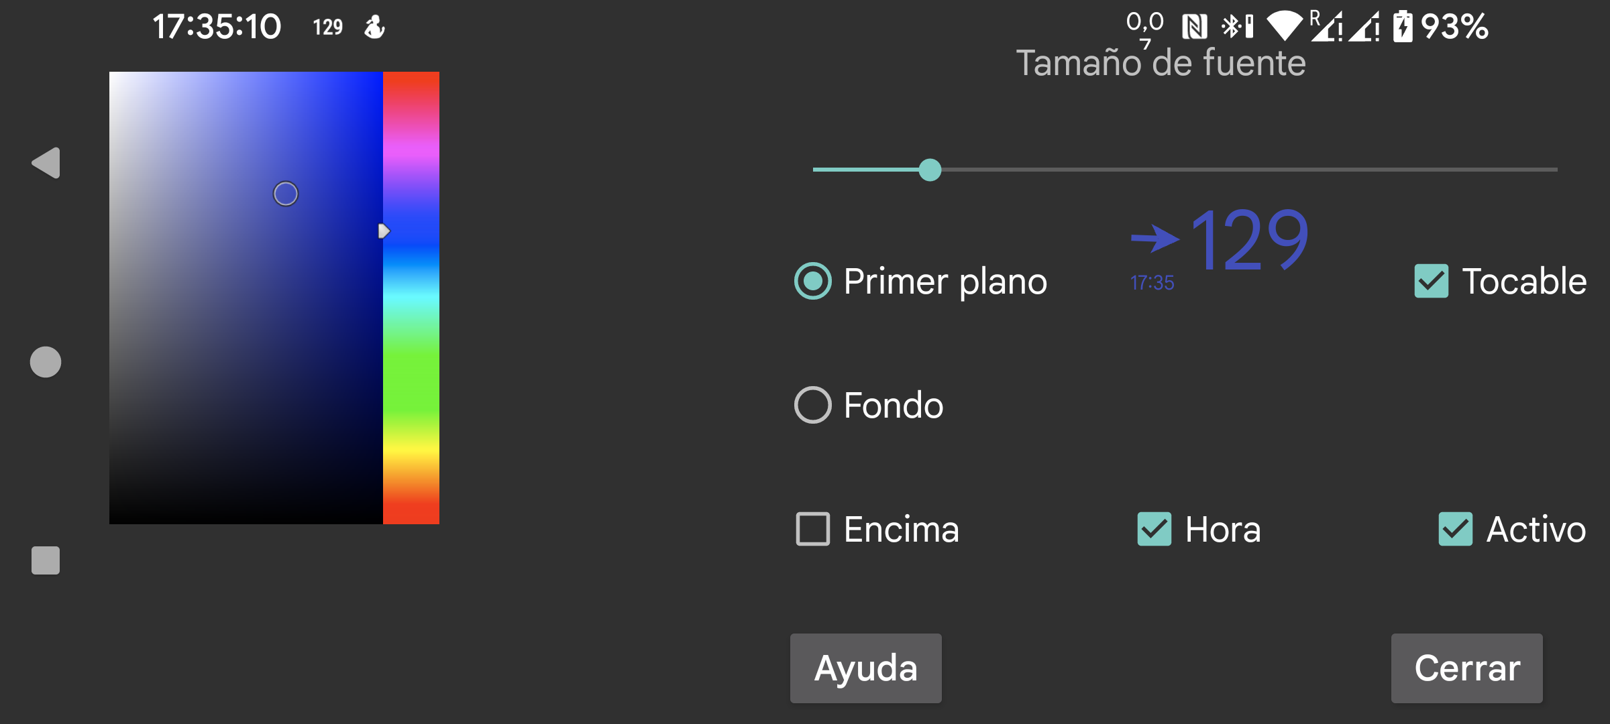This screenshot has height=724, width=1610.
Task: Open the Ayuda help button
Action: tap(865, 668)
